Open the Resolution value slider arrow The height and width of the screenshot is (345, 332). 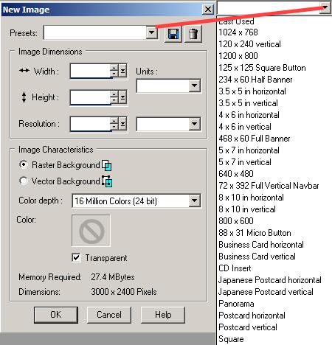(x=122, y=124)
